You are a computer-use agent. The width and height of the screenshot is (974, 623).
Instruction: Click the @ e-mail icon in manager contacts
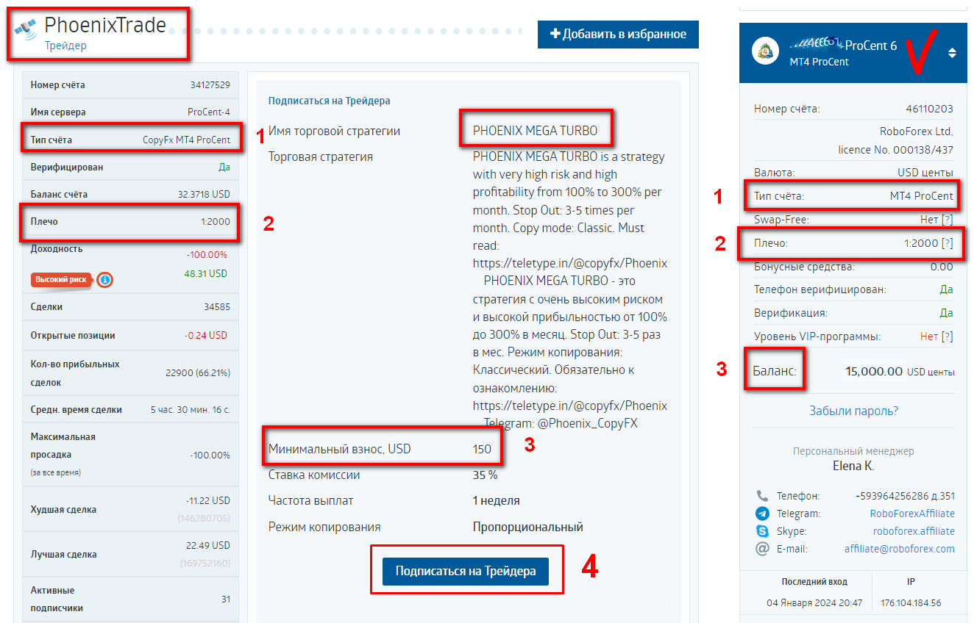point(762,549)
